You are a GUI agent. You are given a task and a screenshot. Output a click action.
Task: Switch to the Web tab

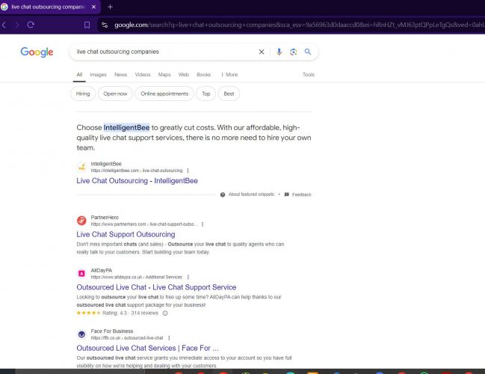coord(183,75)
